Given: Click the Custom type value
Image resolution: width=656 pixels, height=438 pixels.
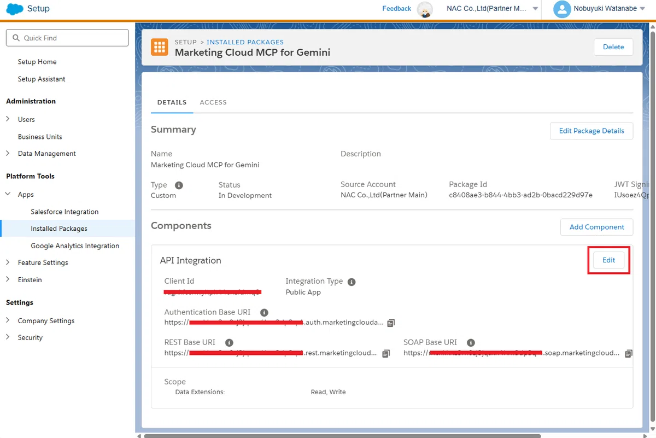Looking at the screenshot, I should (163, 195).
